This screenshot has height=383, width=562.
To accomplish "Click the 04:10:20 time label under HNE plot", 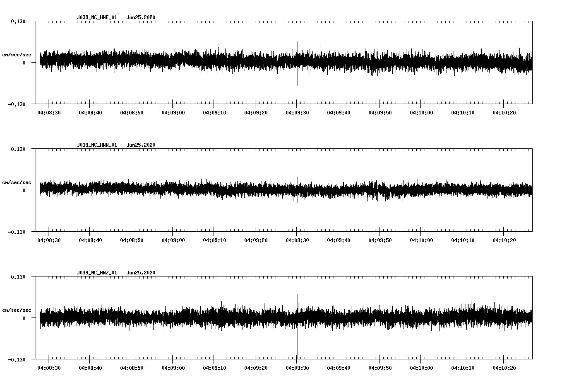I will pyautogui.click(x=504, y=112).
